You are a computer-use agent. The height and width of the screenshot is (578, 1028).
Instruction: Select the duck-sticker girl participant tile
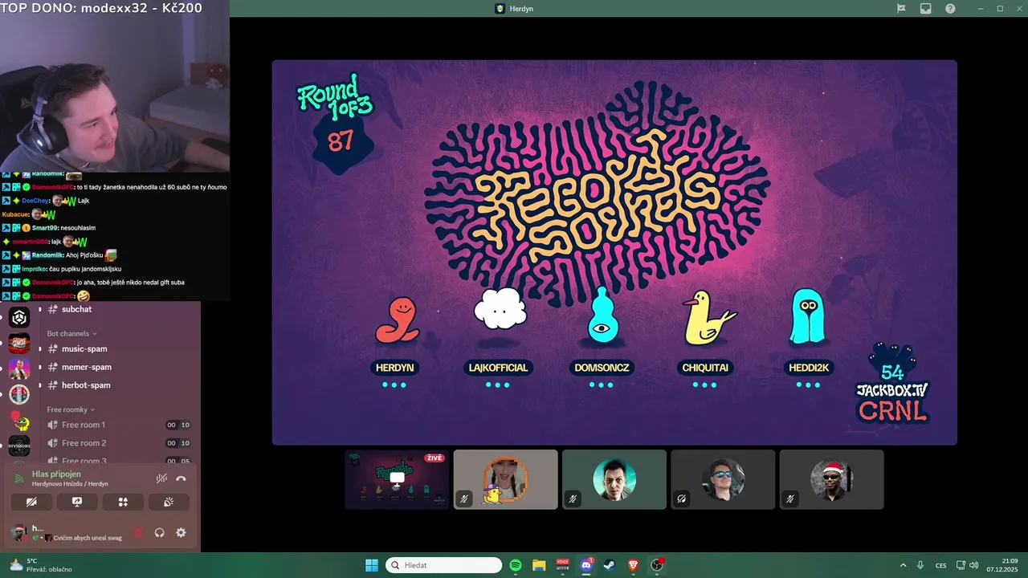click(x=505, y=479)
